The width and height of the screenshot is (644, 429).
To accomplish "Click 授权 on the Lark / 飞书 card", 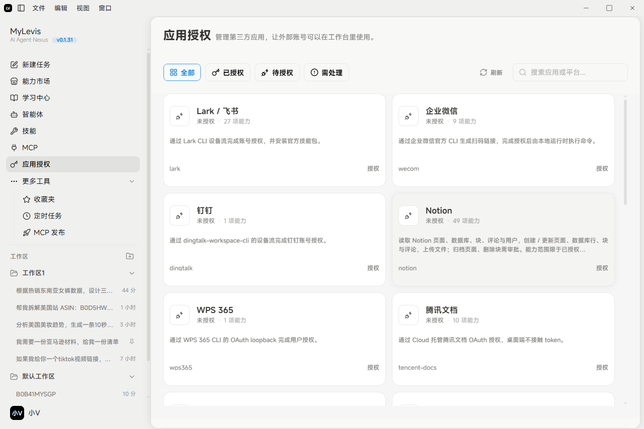I will tap(373, 169).
